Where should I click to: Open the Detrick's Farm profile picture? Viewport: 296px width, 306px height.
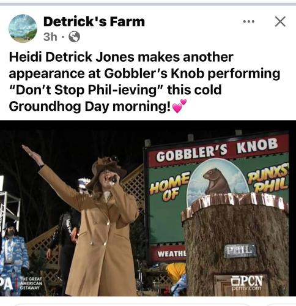(x=23, y=28)
